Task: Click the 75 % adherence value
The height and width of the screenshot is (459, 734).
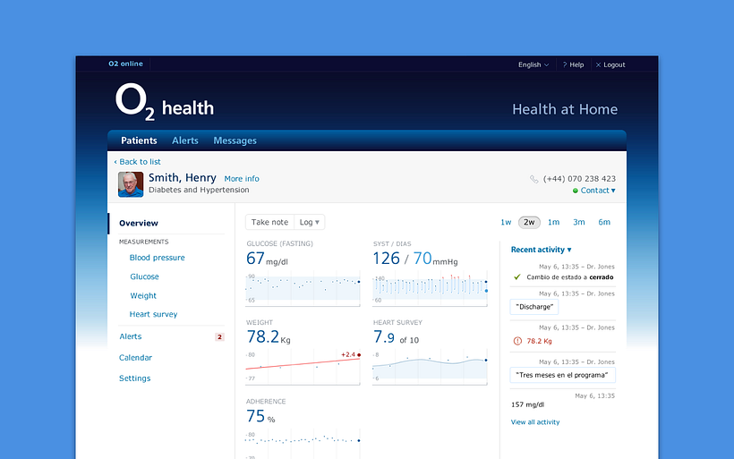Action: point(260,416)
